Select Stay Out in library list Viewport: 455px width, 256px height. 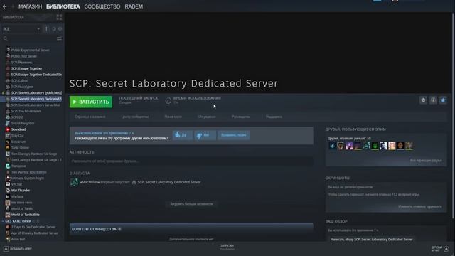point(18,136)
